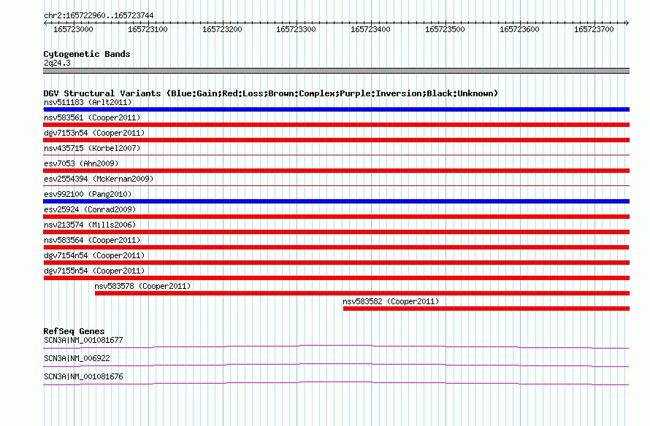The width and height of the screenshot is (650, 426).
Task: Click ruler position 165723400
Action: point(370,29)
